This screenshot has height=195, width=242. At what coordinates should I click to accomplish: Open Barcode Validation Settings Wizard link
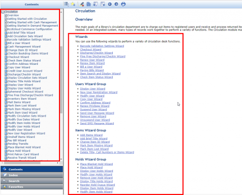pos(102,46)
